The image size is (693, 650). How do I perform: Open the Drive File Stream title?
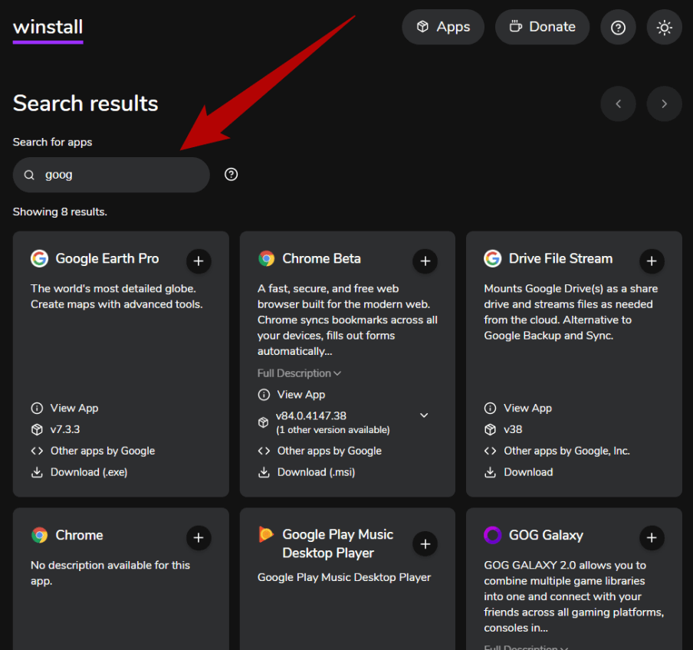(x=560, y=258)
